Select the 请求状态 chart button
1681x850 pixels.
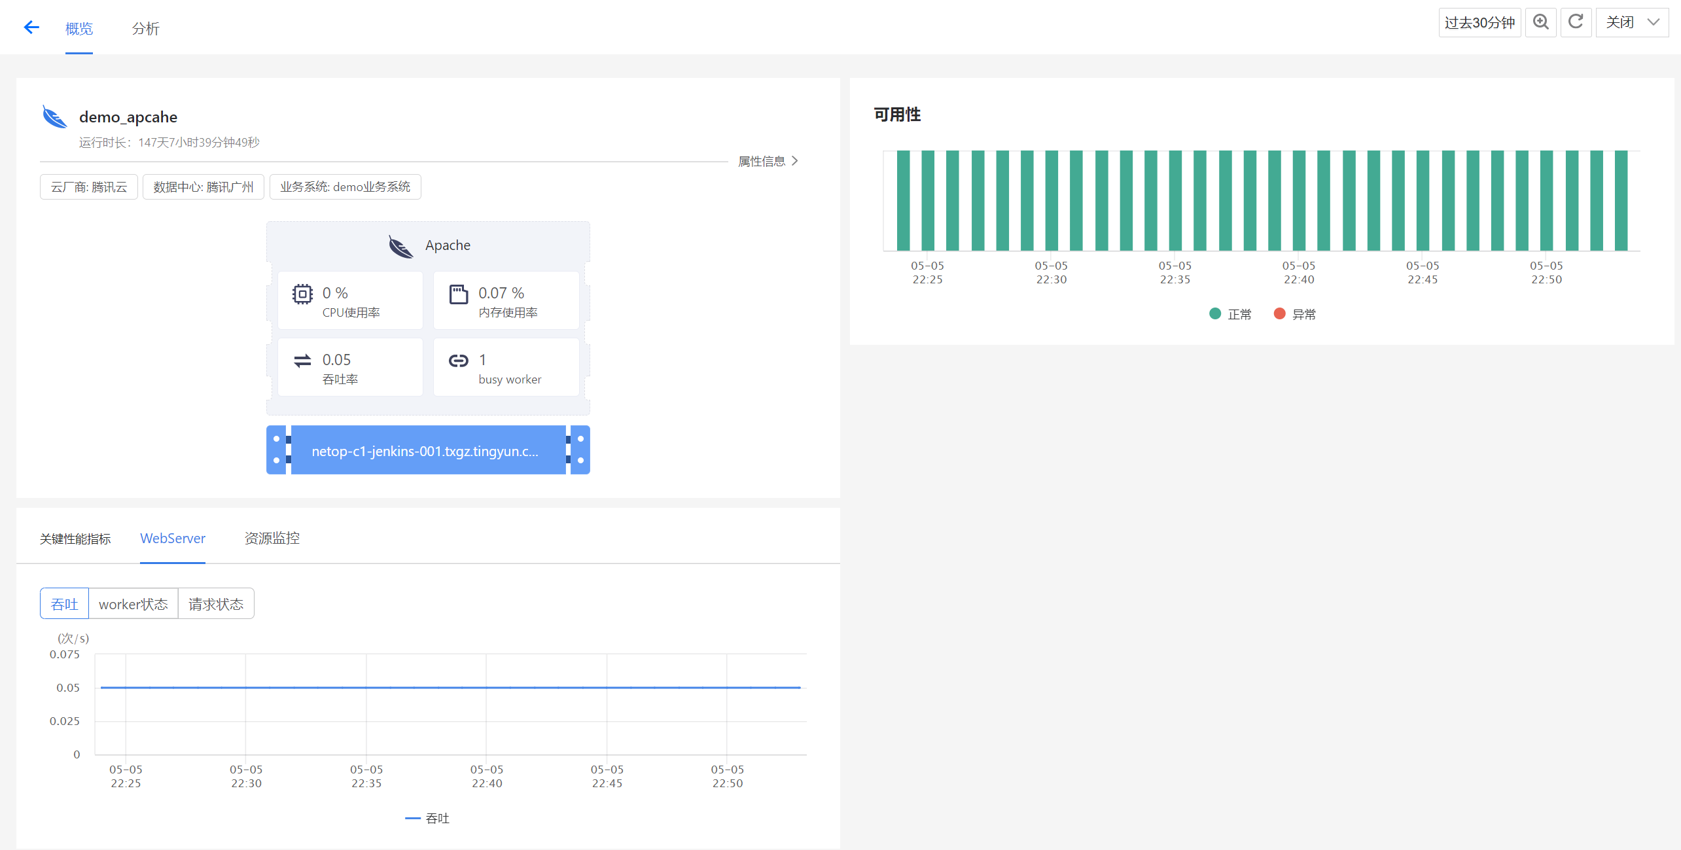coord(216,603)
